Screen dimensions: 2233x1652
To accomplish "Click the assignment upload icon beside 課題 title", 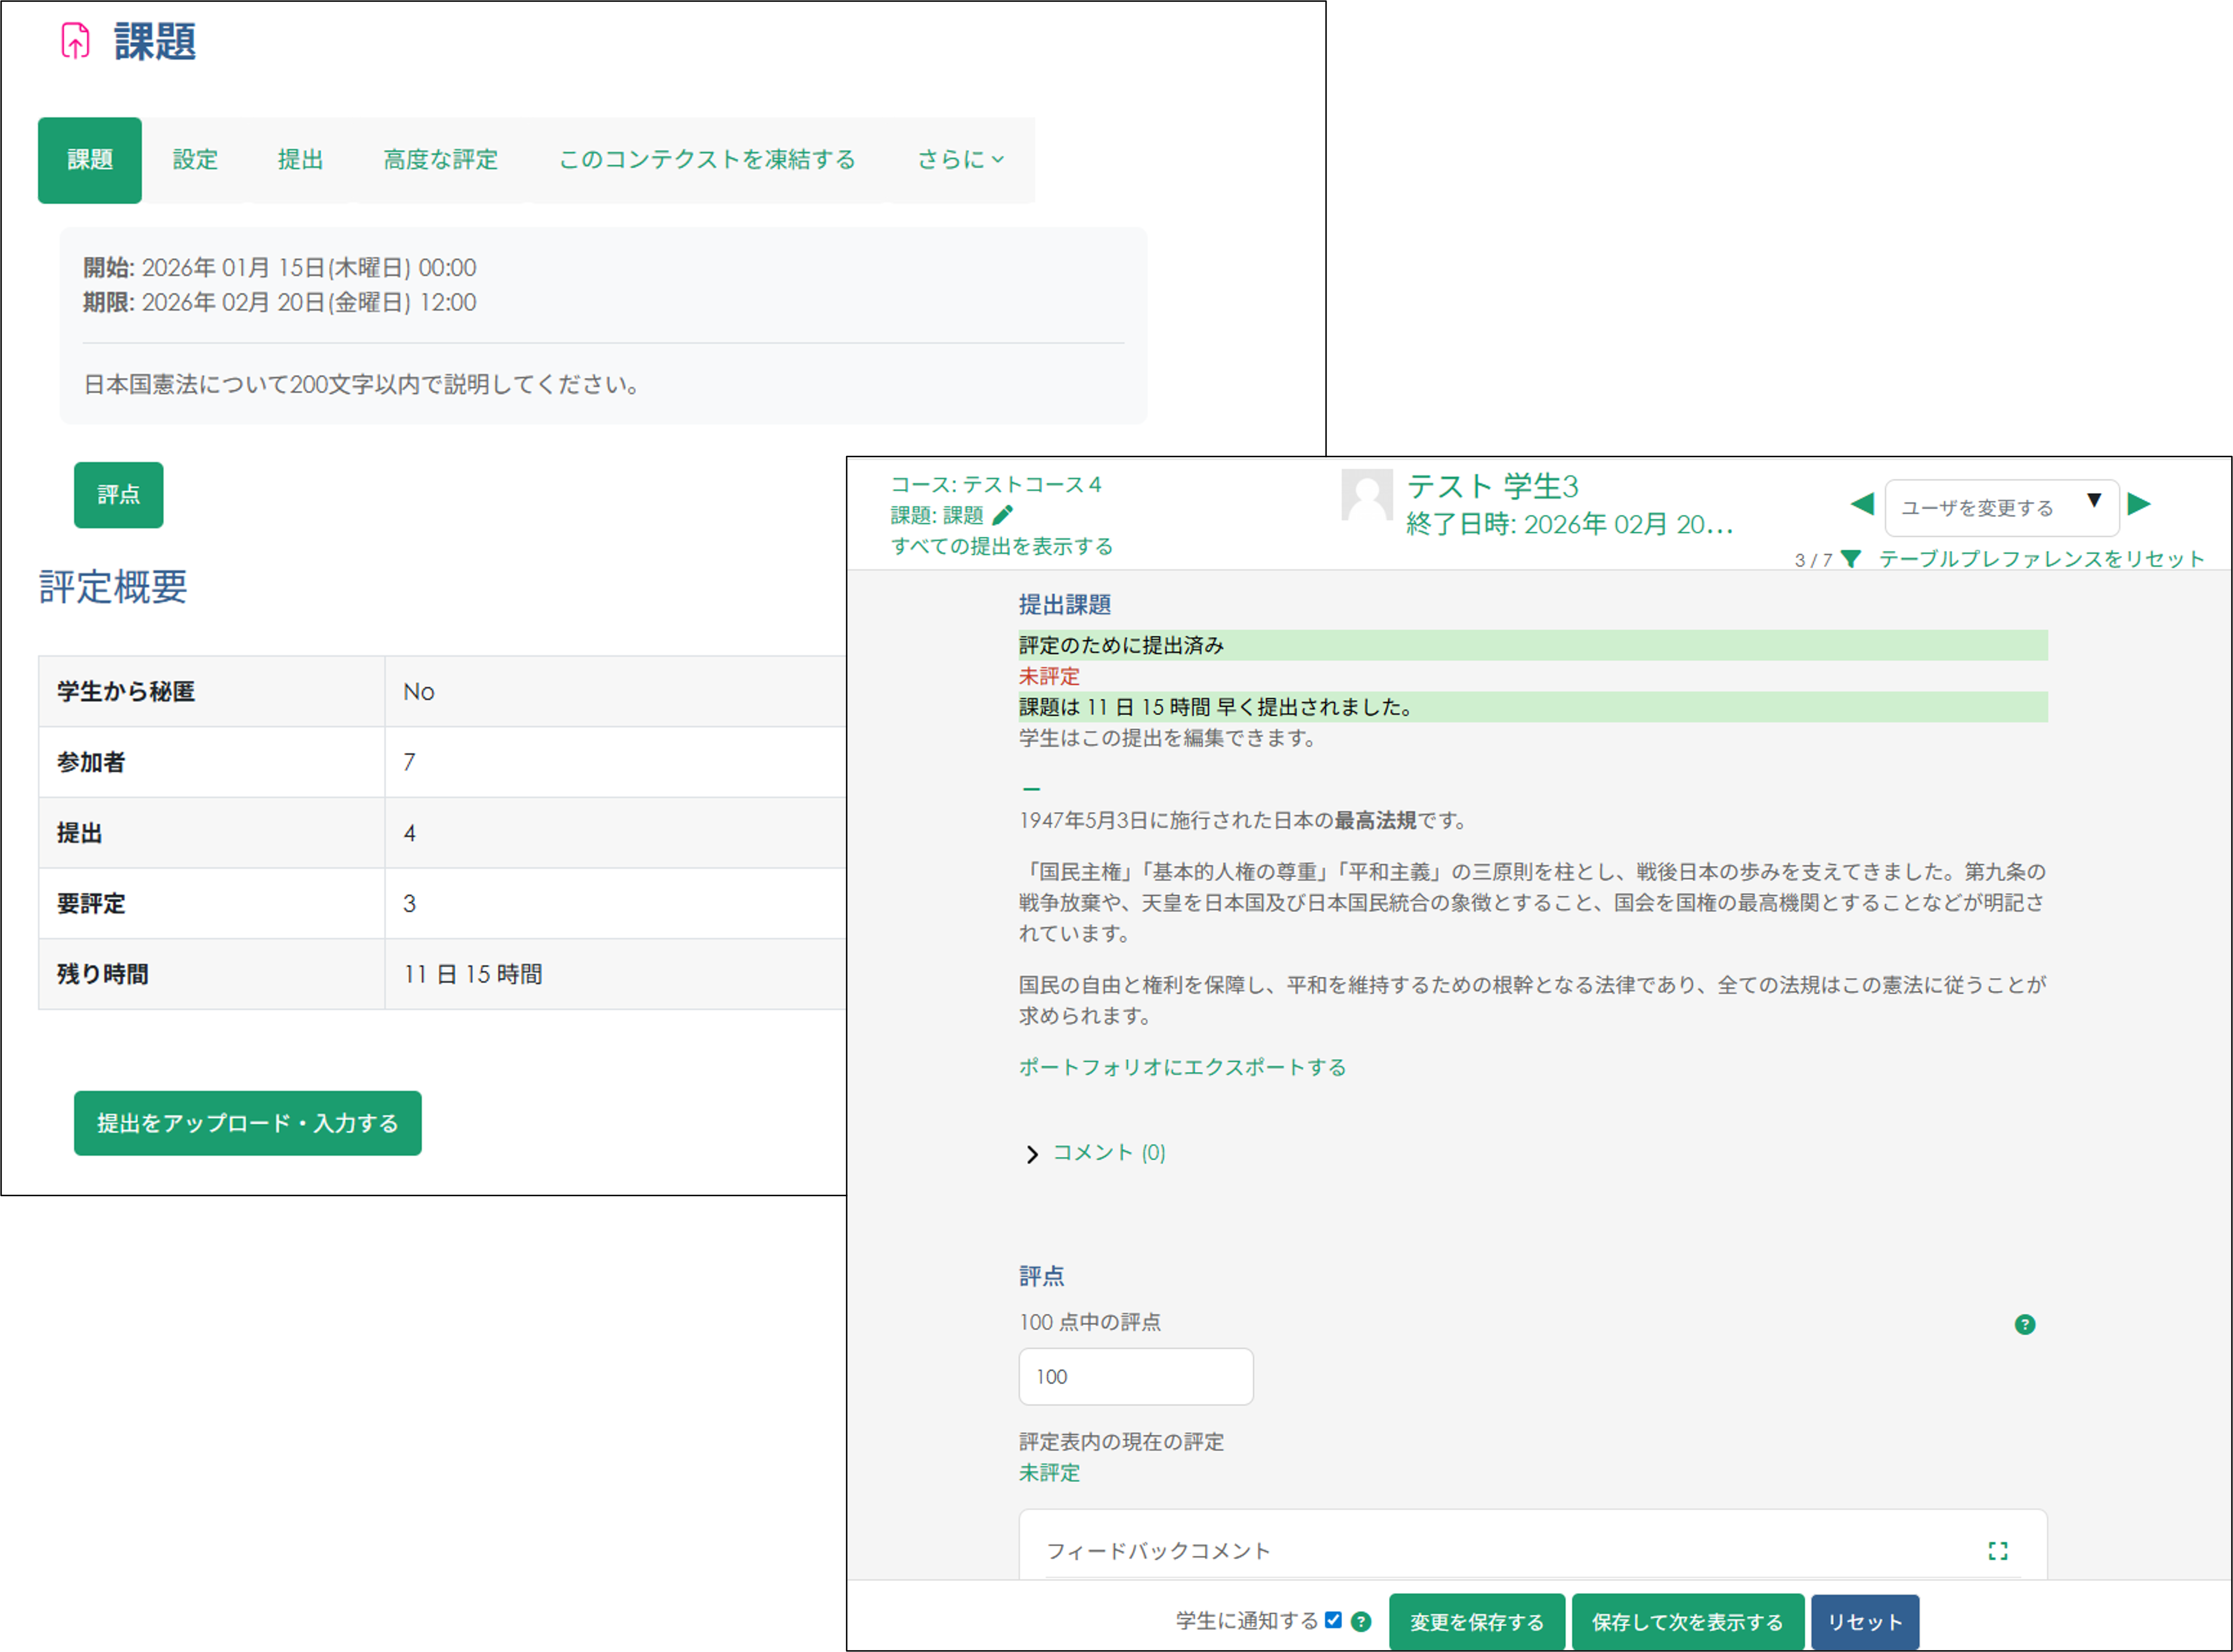I will pos(76,41).
